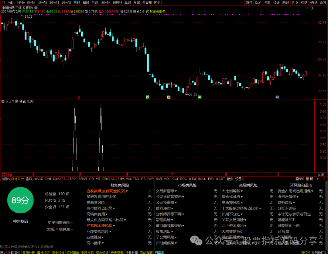Select the 周线 weekly period
The height and width of the screenshot is (254, 328).
pos(86,2)
